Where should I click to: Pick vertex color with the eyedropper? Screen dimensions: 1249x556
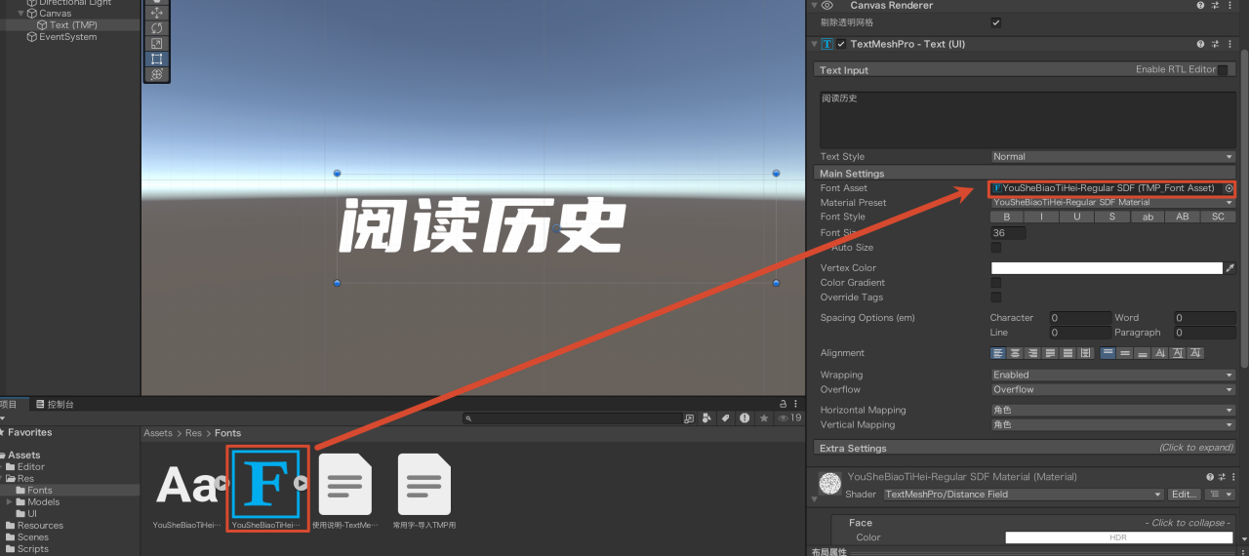[1230, 268]
